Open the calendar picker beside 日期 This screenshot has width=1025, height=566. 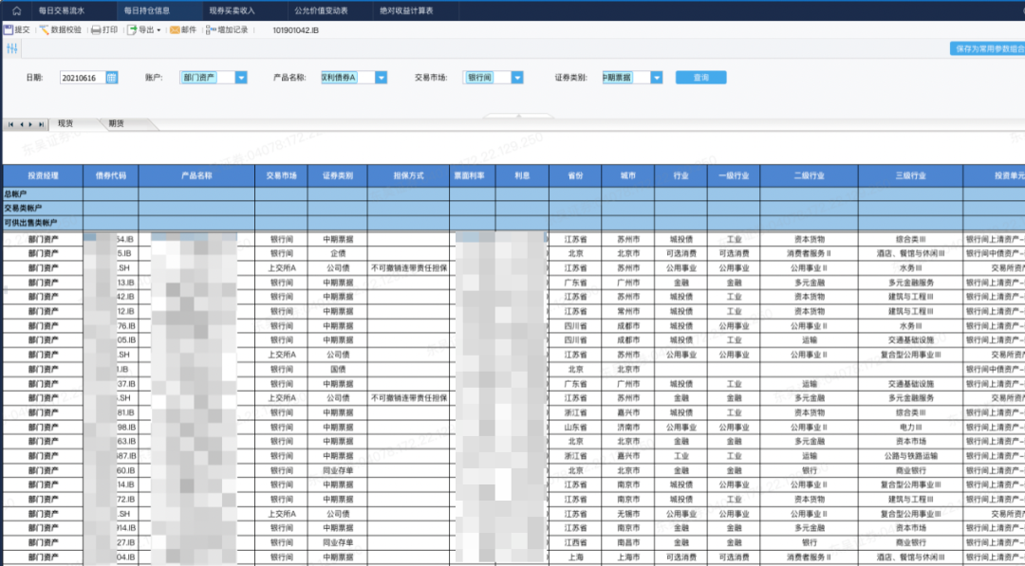112,78
